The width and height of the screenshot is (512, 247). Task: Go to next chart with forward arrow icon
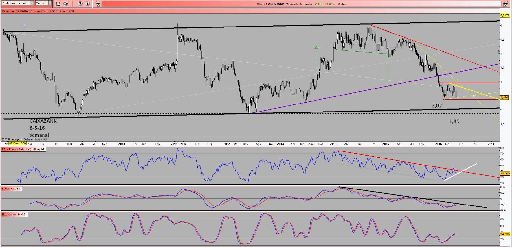click(x=506, y=4)
